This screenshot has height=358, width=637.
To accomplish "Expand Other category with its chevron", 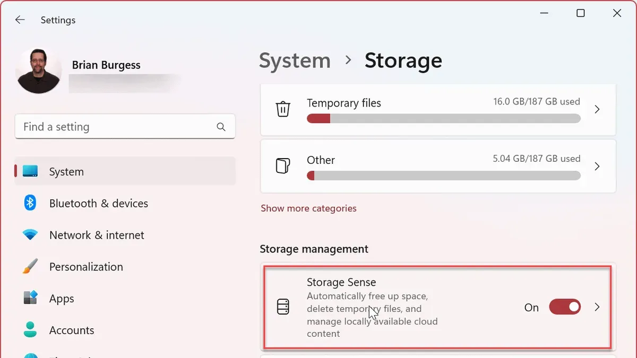I will pos(597,166).
